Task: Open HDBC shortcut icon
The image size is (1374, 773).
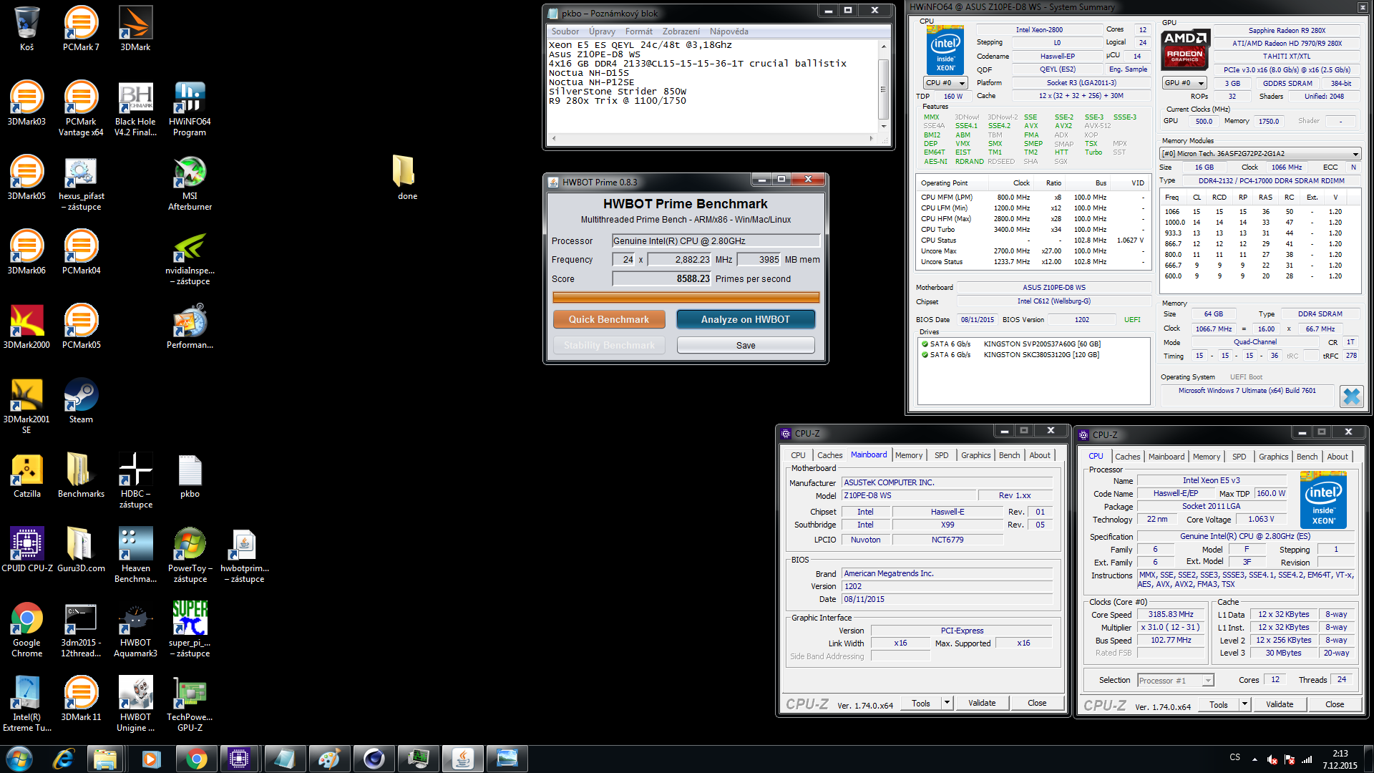Action: pos(135,481)
